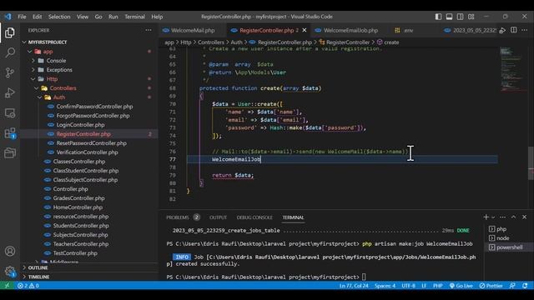The image size is (534, 300).
Task: Open the Terminal menu
Action: (x=134, y=17)
